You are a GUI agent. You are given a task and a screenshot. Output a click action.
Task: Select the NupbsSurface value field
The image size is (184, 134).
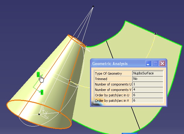(x=148, y=73)
